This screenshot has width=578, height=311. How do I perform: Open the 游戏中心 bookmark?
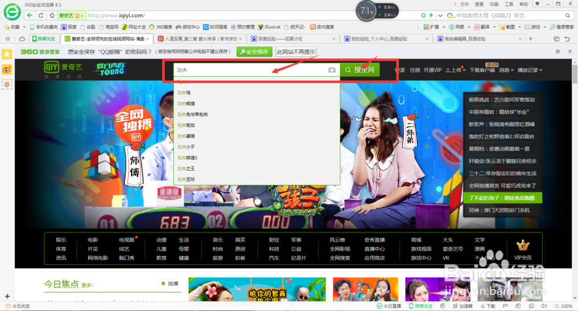tap(188, 27)
